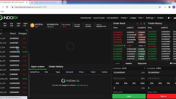
Task: Sort the market list by Price
Action: 13,34
